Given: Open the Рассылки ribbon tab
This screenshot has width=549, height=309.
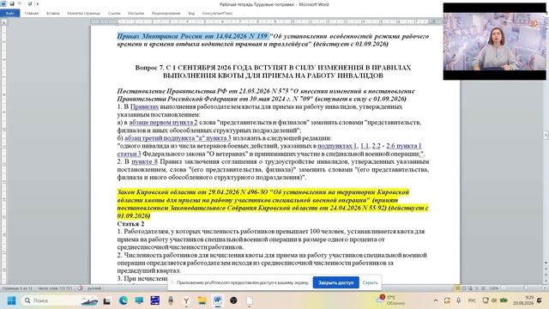Looking at the screenshot, I should click(136, 14).
